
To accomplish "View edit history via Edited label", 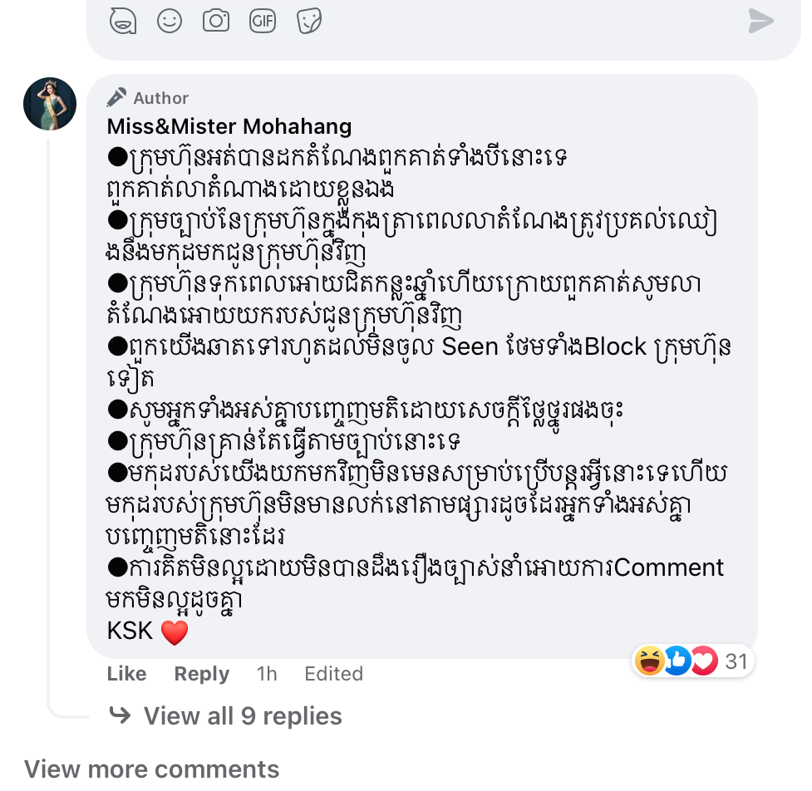I will (x=333, y=674).
